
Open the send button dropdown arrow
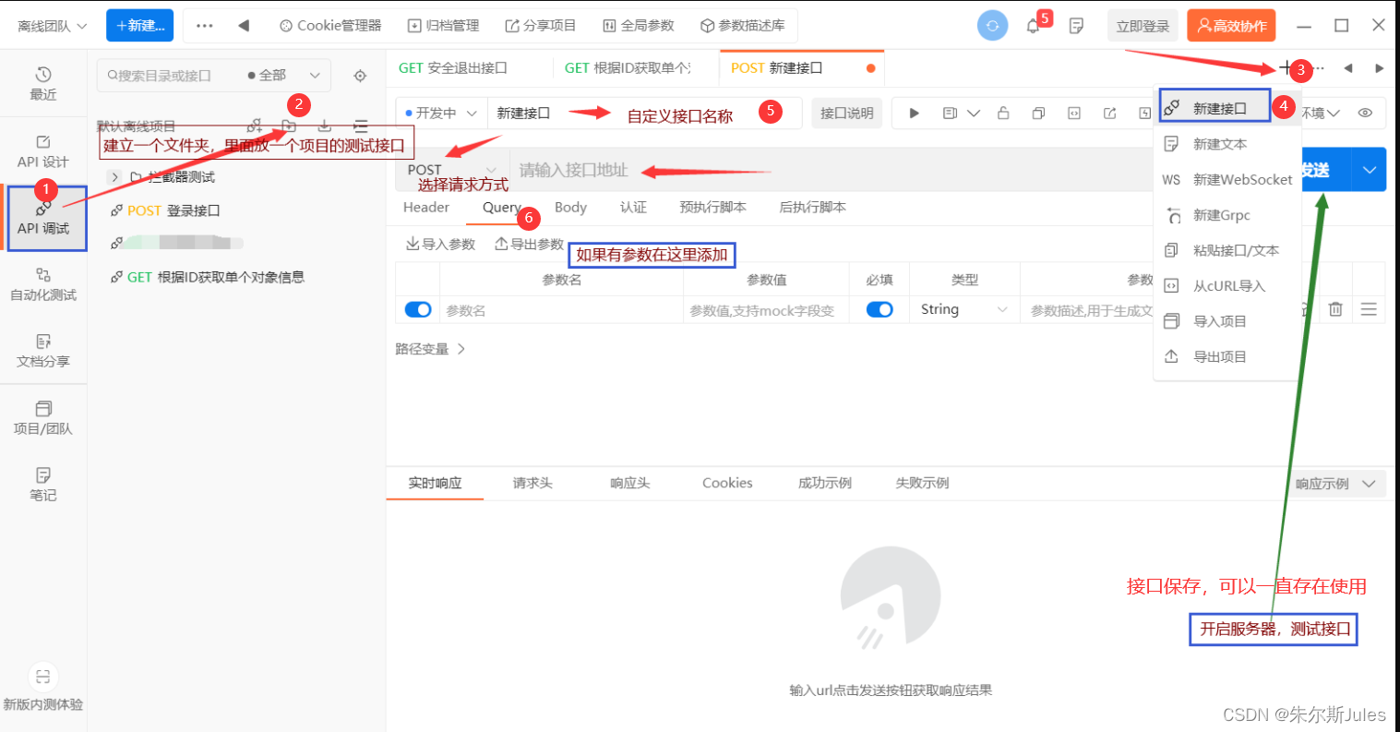(x=1370, y=170)
